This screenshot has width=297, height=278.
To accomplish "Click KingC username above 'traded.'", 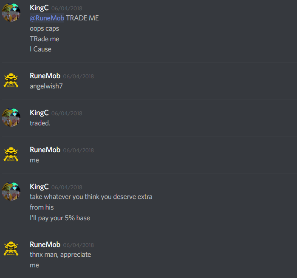I will (x=39, y=113).
